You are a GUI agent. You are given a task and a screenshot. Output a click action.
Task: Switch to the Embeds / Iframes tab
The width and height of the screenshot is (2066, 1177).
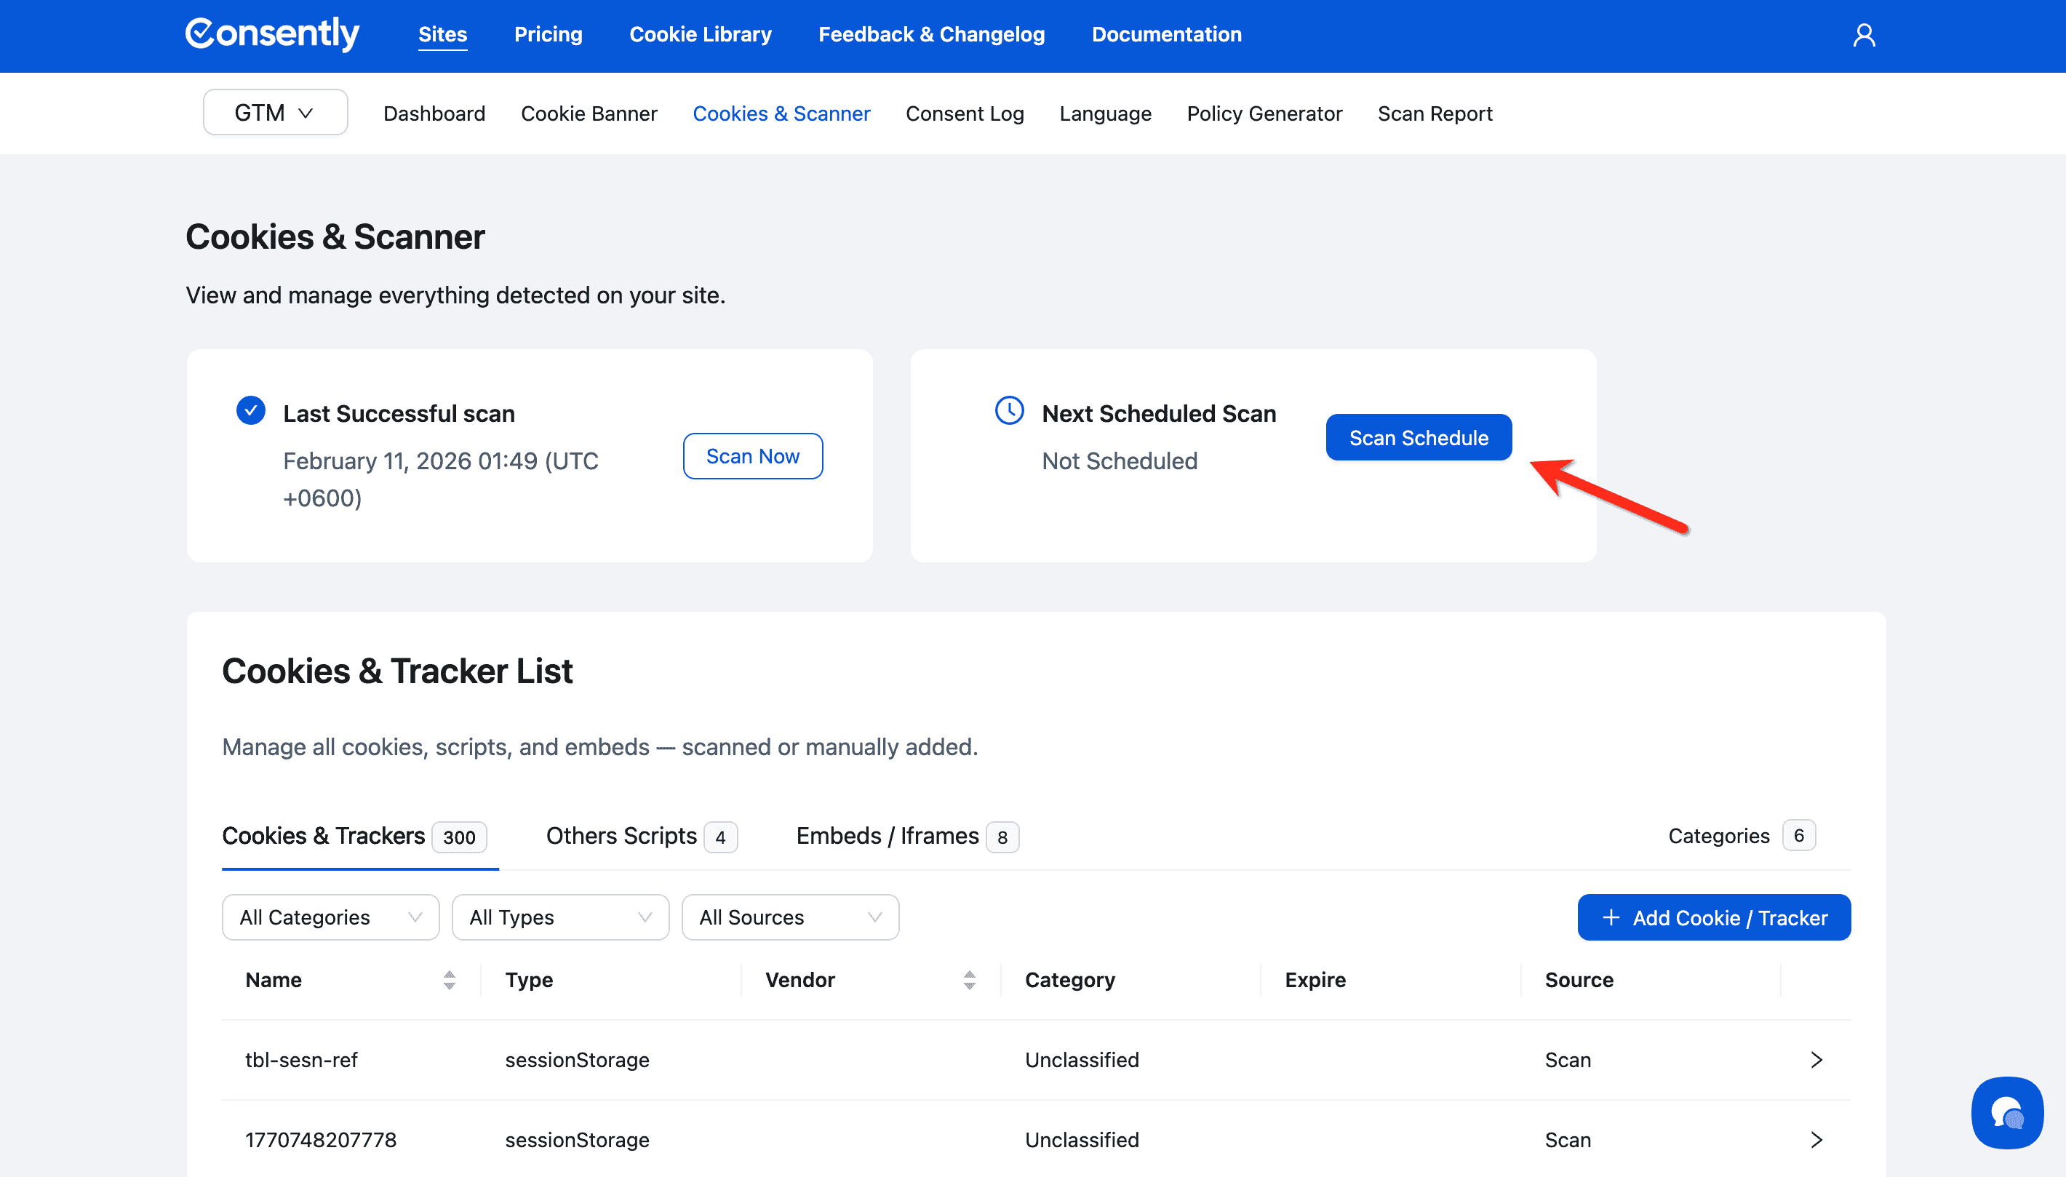(x=906, y=836)
